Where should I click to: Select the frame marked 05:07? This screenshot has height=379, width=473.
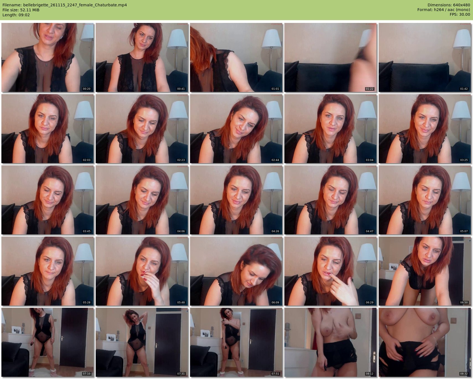click(x=425, y=200)
